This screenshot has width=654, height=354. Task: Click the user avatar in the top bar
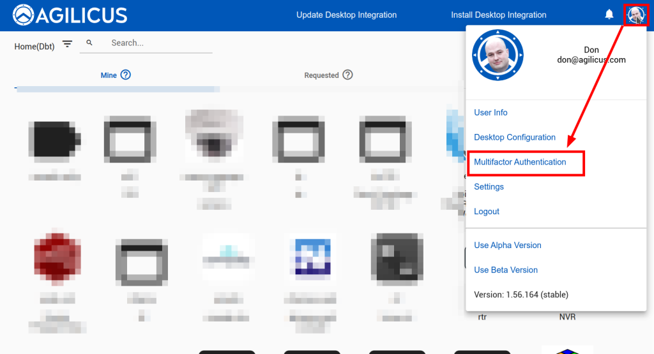click(636, 15)
